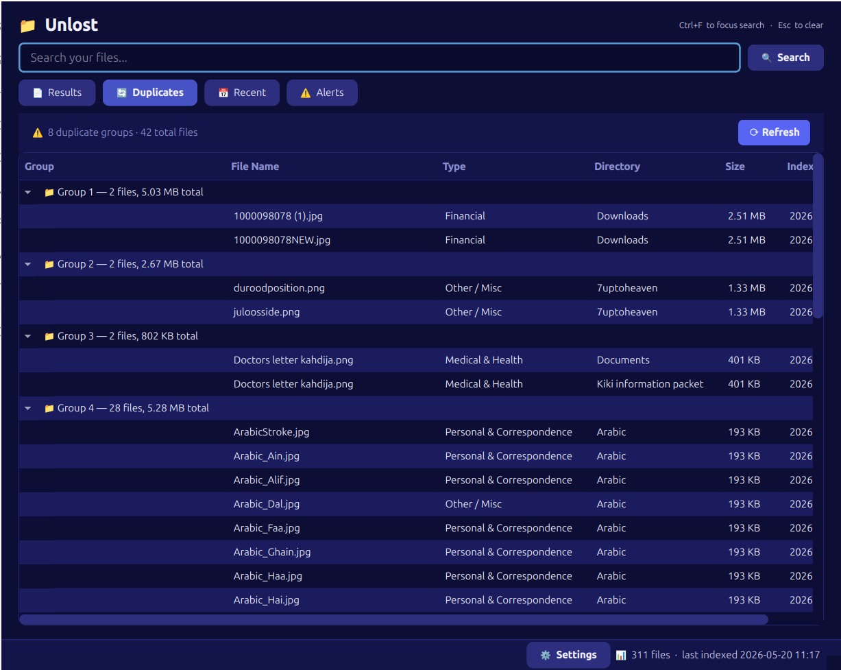Click the bar chart icon in status bar
Screen dimensions: 841x670
pos(621,655)
